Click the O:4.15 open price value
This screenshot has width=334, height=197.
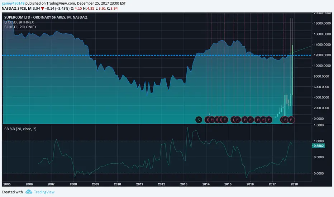(x=76, y=9)
